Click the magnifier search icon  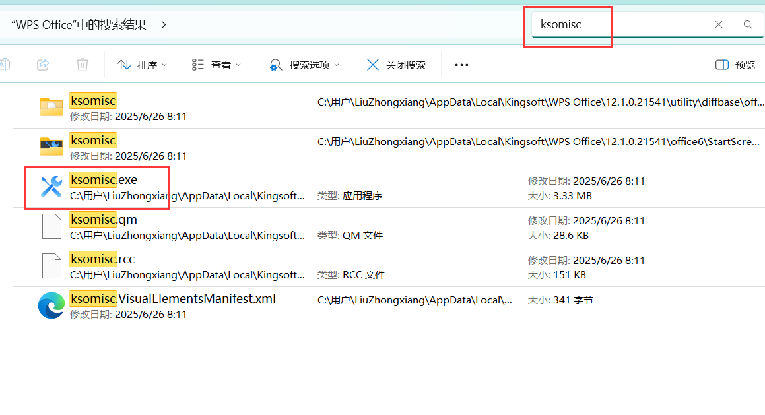(748, 24)
